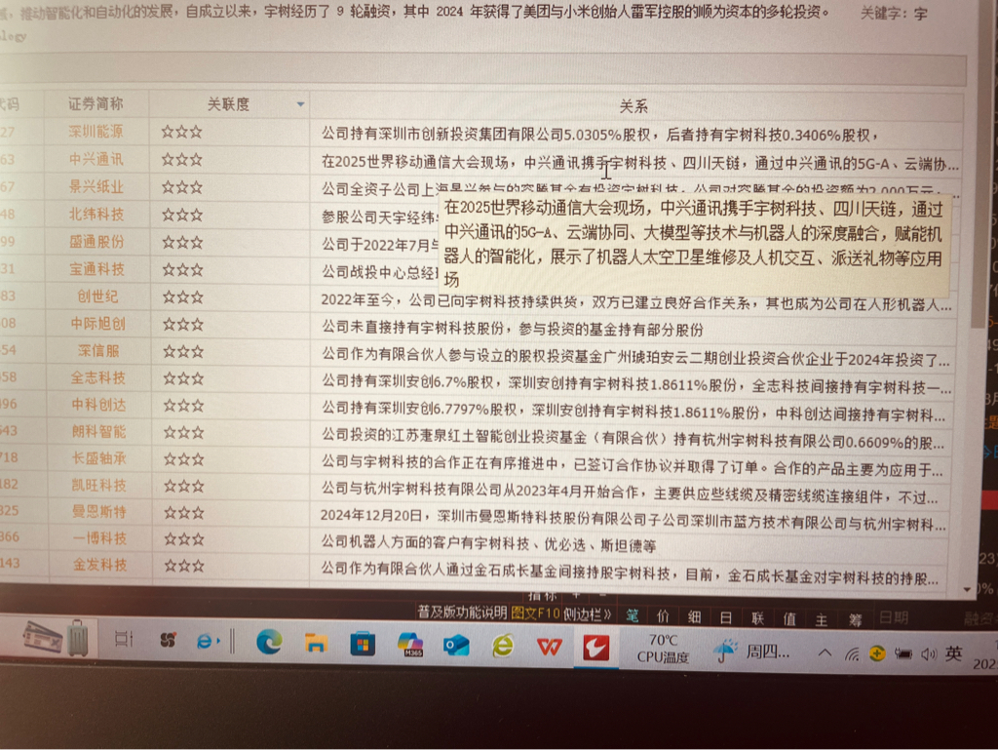
Task: Open the volume speaker tray icon
Action: (x=929, y=653)
